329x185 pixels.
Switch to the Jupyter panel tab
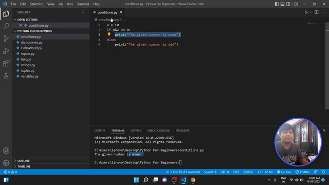(136, 131)
